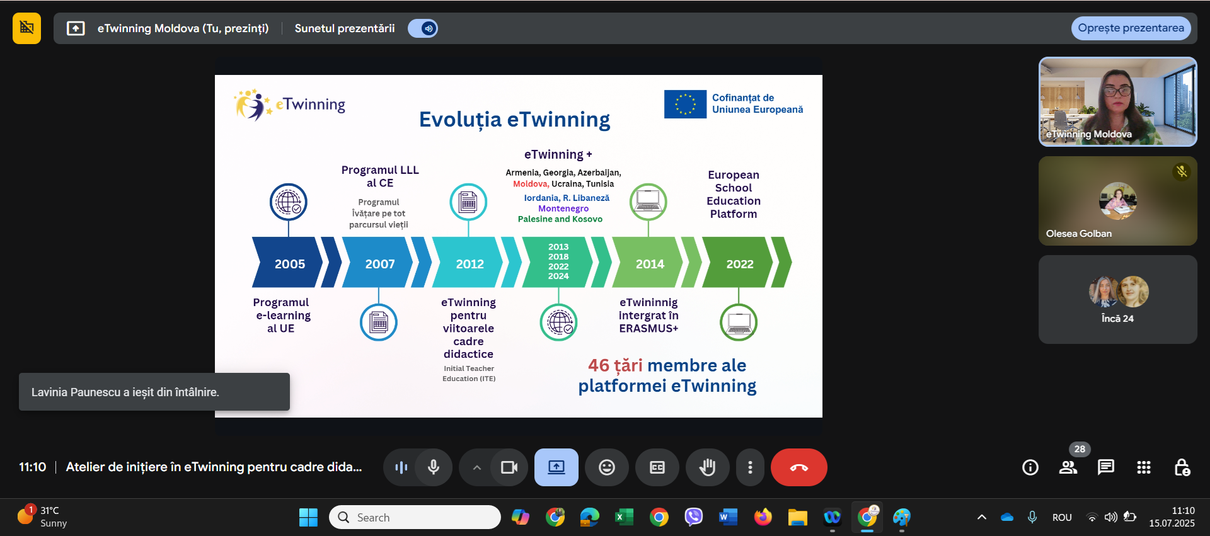Show the participants list with 28 people
The image size is (1210, 536).
1068,467
